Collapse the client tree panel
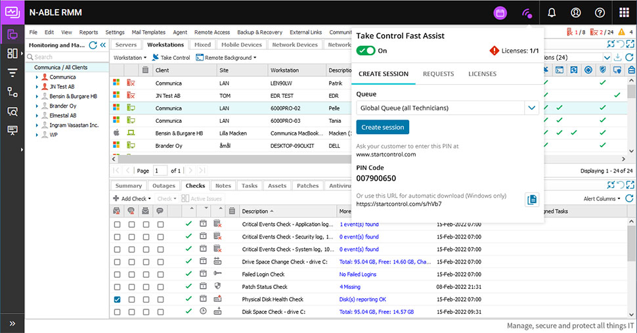The image size is (637, 333). (103, 45)
